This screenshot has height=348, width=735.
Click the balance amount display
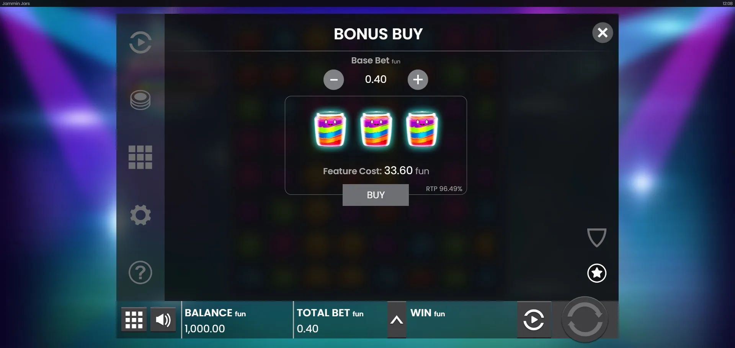205,329
